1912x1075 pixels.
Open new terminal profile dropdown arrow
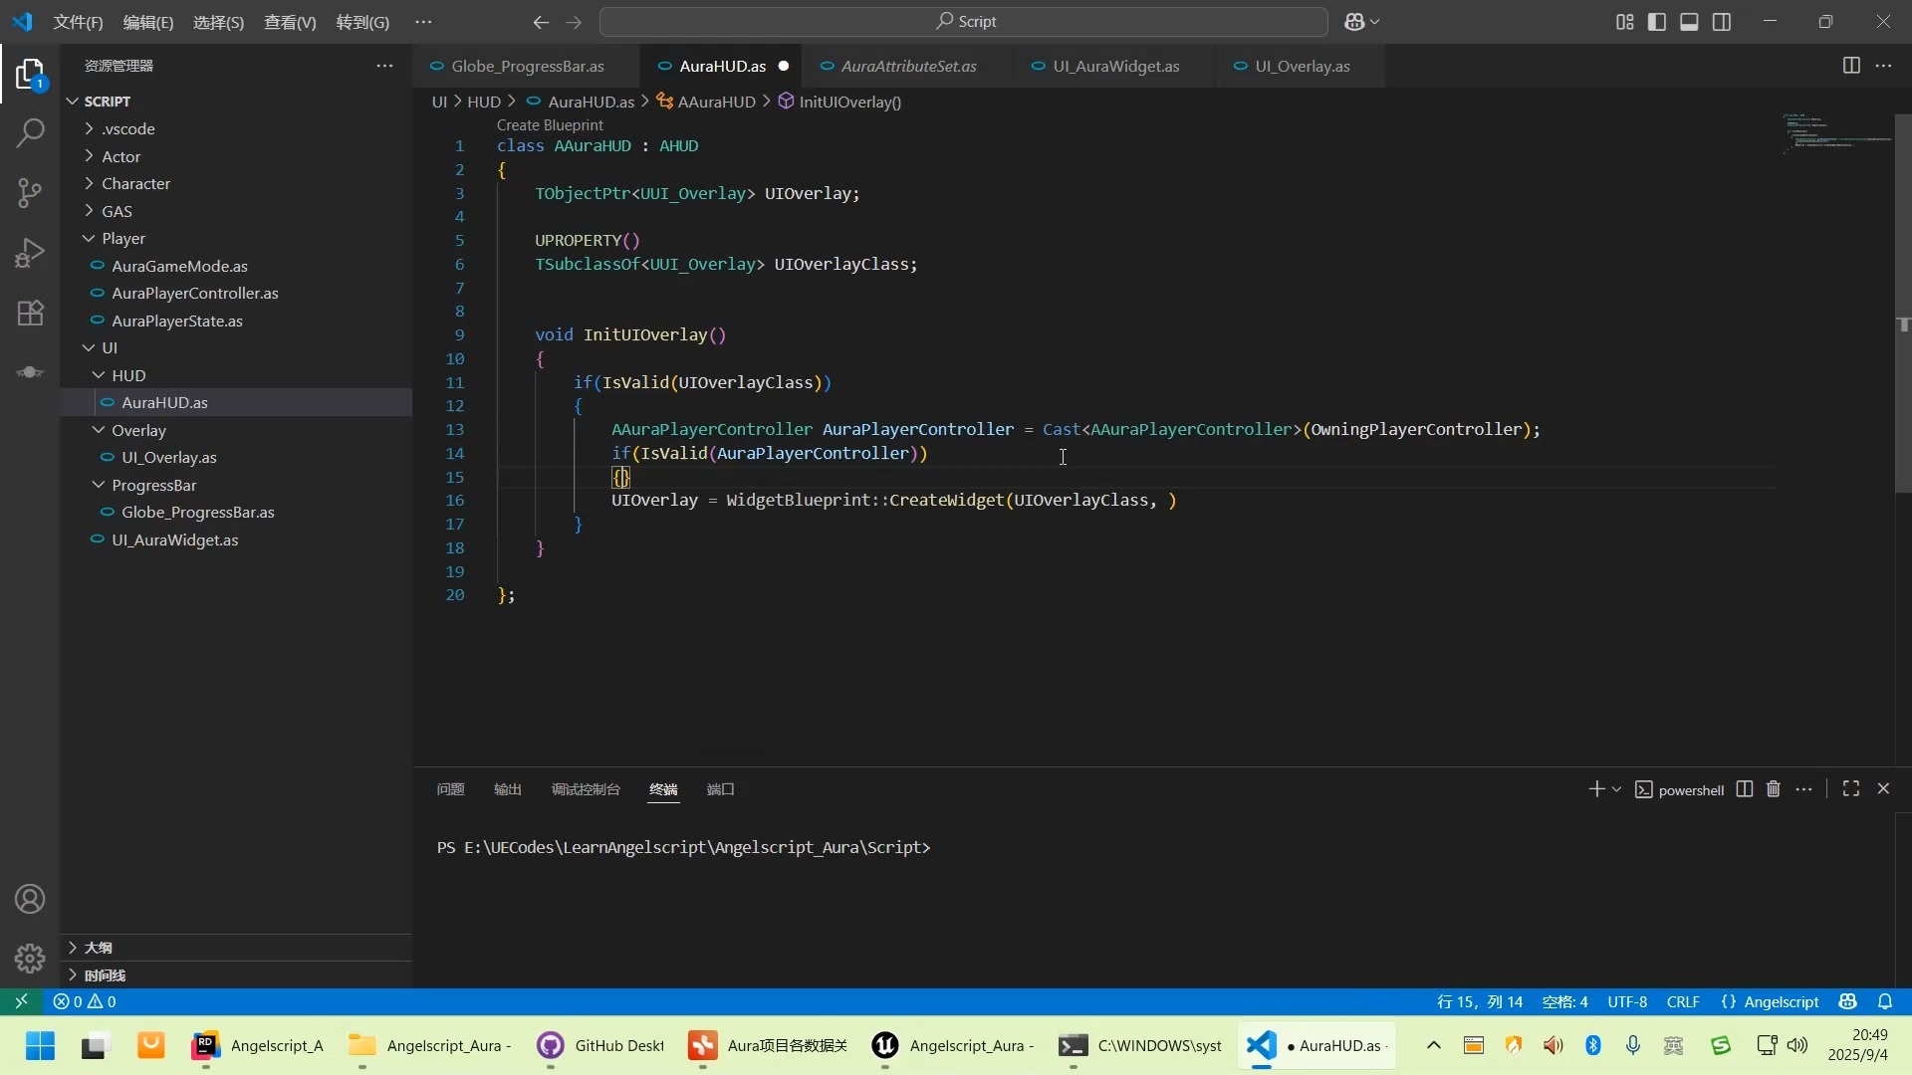(1616, 789)
